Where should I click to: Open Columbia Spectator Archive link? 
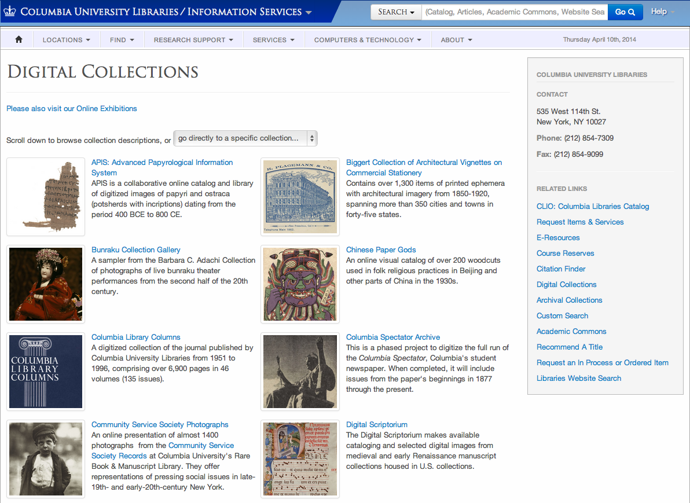393,337
